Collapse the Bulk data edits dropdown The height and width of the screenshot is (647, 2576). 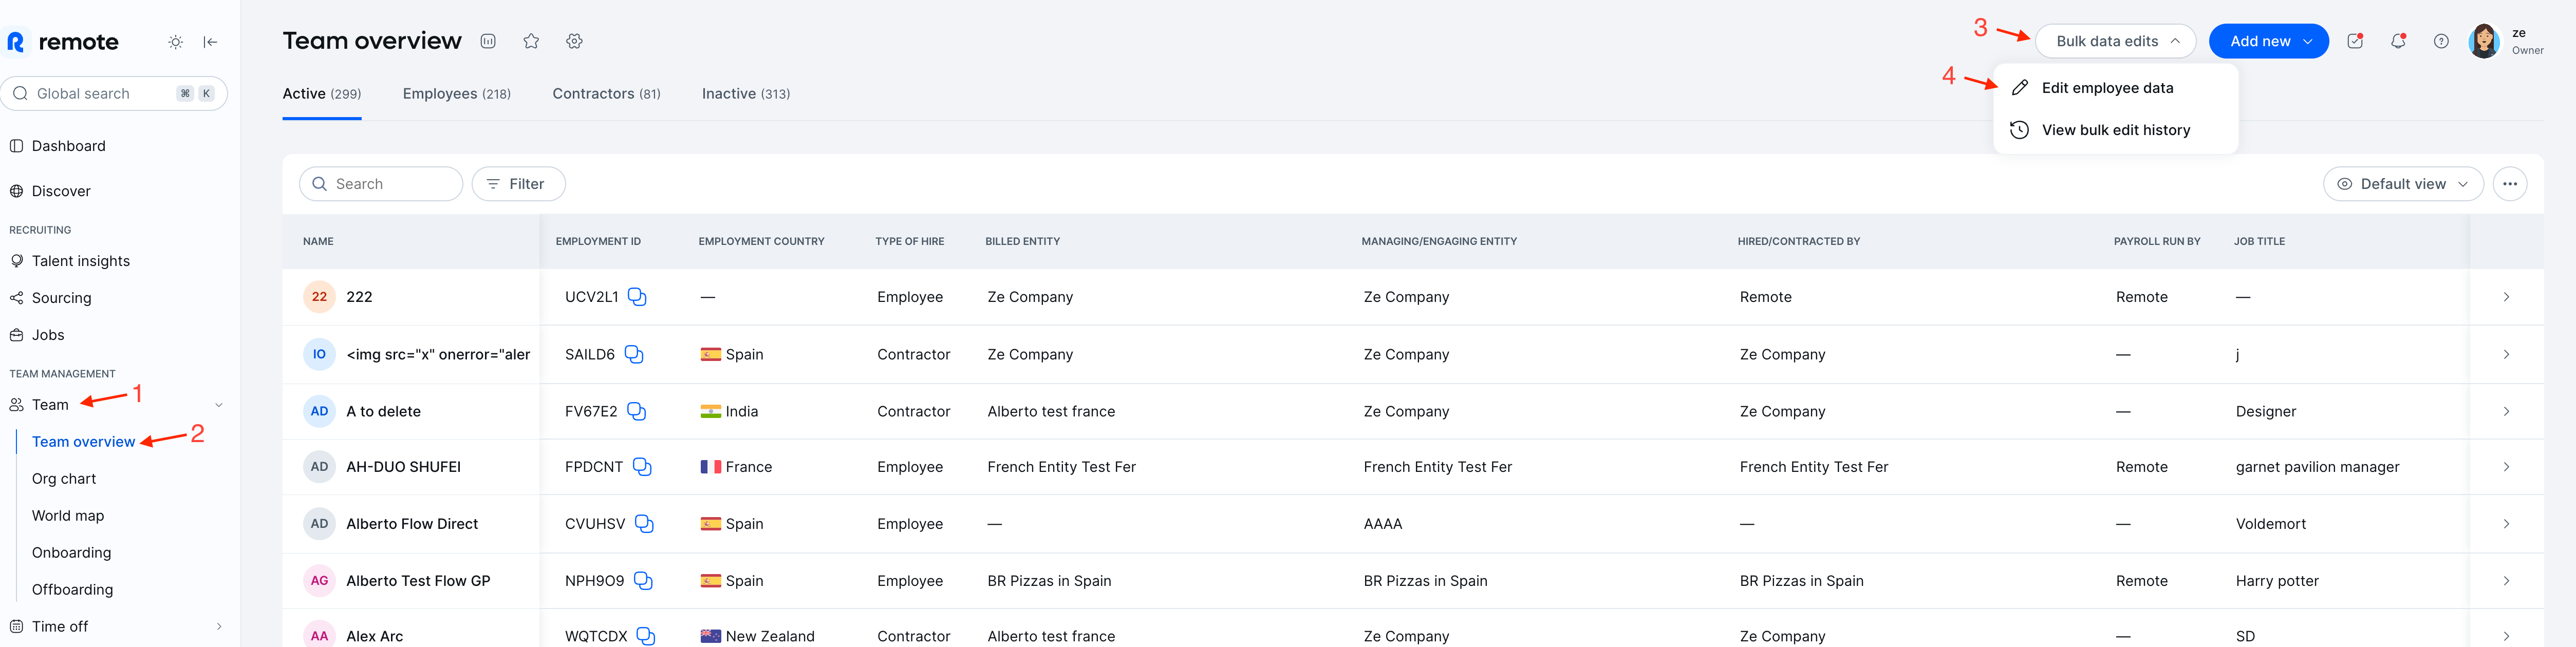(2115, 41)
